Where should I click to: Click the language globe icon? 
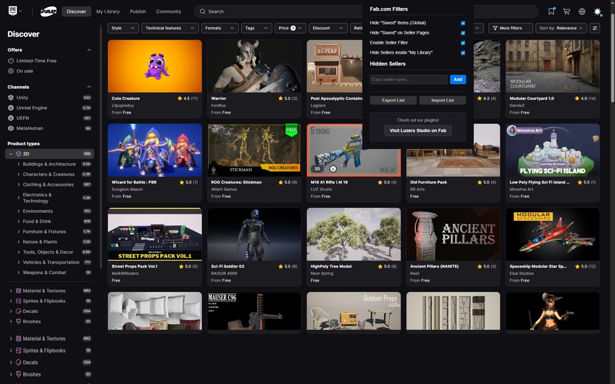pyautogui.click(x=582, y=12)
